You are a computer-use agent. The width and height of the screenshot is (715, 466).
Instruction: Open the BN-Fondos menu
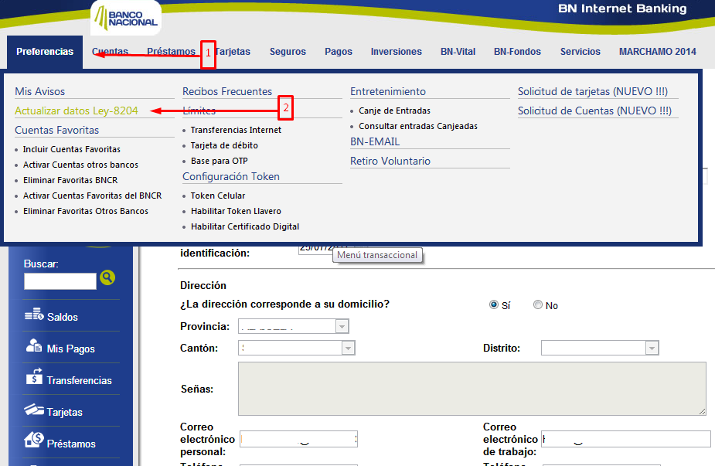517,52
